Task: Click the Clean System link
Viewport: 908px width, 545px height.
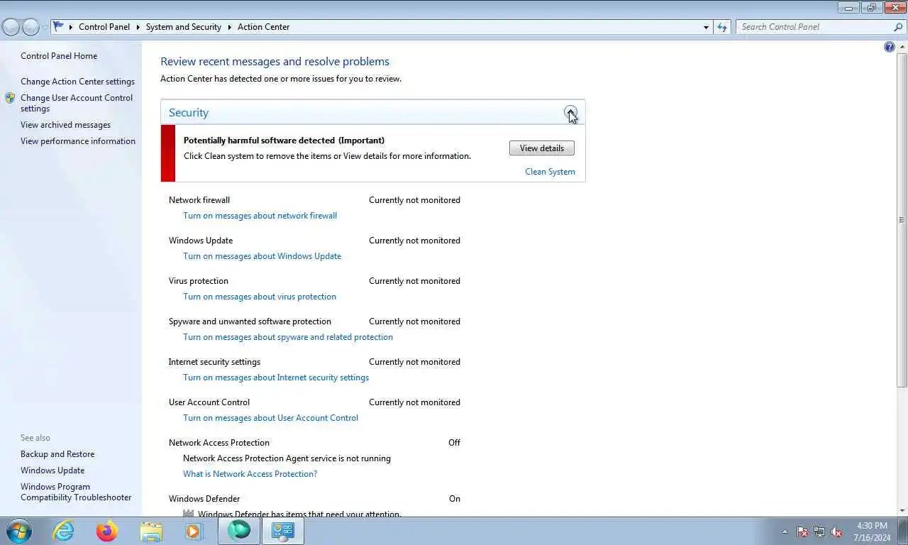Action: 550,172
